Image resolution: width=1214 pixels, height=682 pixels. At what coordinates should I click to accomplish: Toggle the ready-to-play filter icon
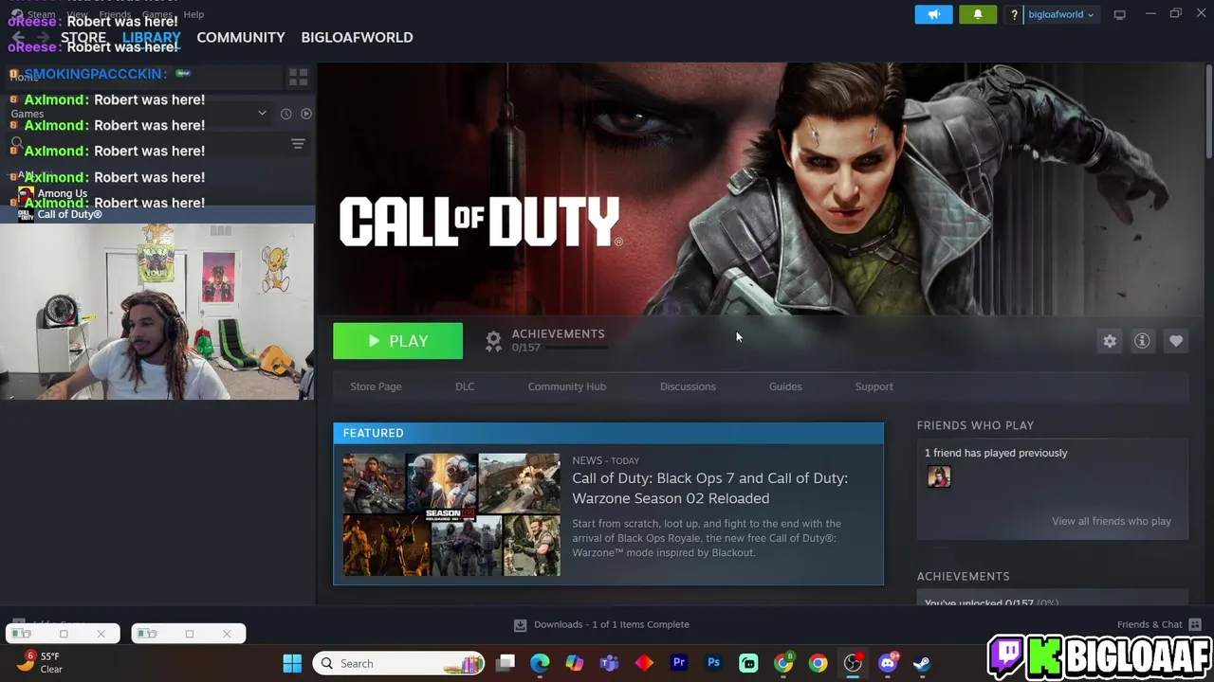305,114
